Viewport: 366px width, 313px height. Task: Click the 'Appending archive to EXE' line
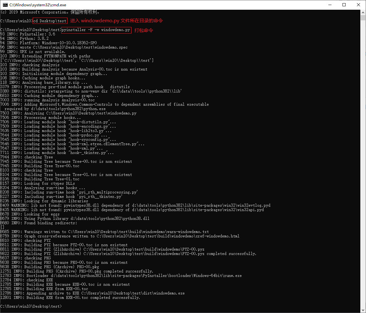coord(93,293)
